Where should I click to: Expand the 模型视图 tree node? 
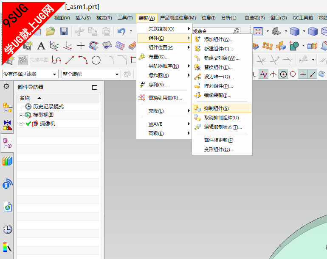[21, 115]
